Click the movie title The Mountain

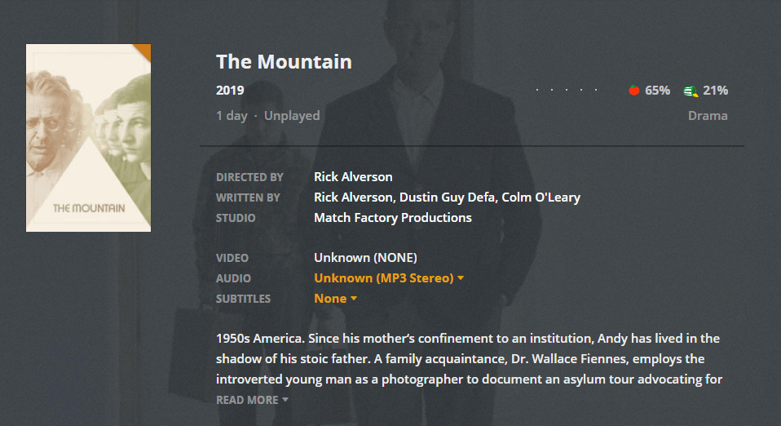[284, 62]
